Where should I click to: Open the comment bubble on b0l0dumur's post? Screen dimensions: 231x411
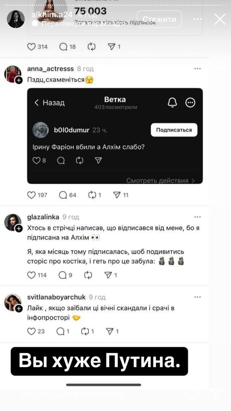61,161
